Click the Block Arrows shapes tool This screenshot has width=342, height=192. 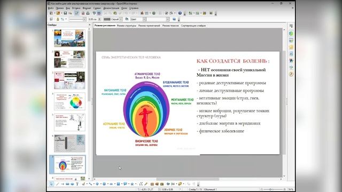pos(111,184)
